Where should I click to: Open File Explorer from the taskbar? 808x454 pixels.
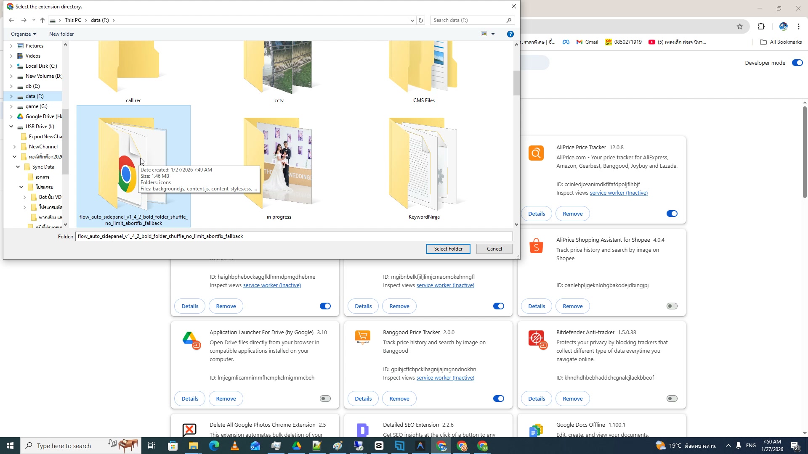193,445
